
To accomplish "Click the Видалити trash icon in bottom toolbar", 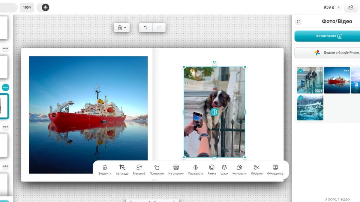I will coord(105,170).
